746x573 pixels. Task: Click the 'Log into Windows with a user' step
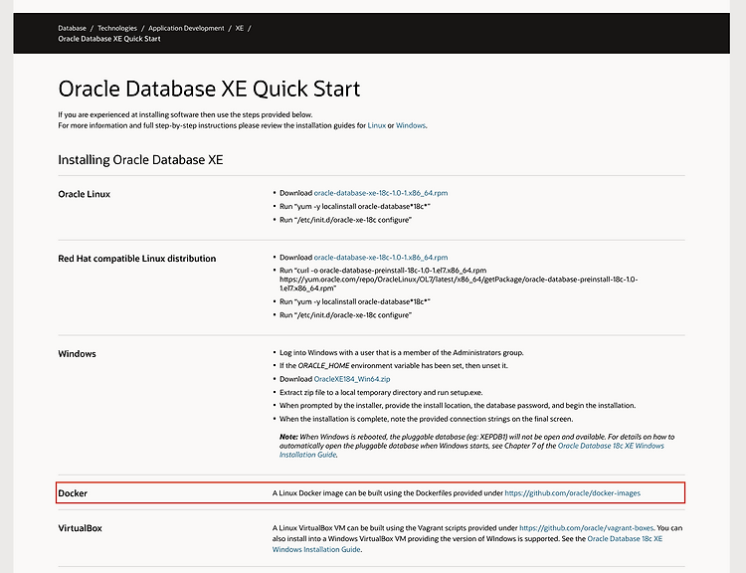point(402,352)
